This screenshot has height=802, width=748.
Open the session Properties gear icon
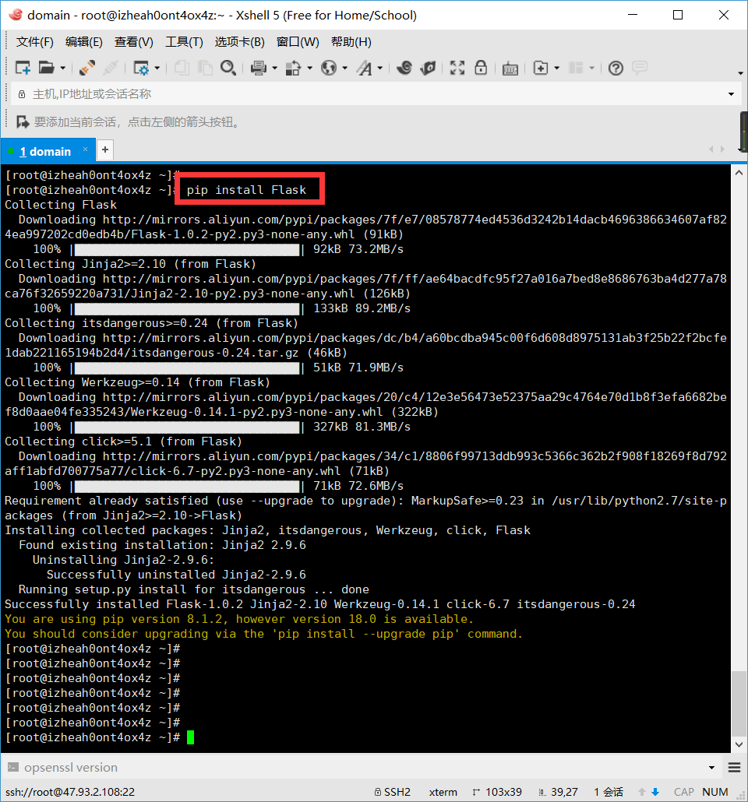coord(140,68)
